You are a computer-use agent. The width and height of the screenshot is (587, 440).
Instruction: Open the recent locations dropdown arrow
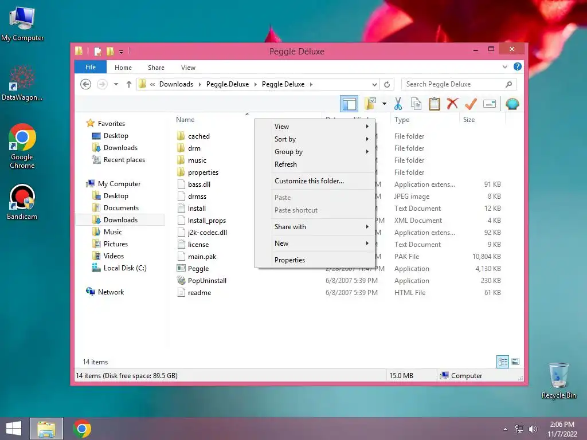coord(116,84)
